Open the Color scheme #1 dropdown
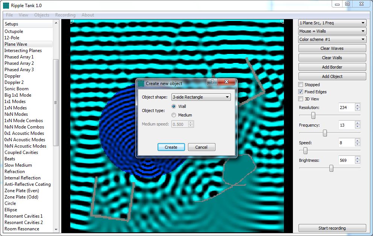 [332, 39]
